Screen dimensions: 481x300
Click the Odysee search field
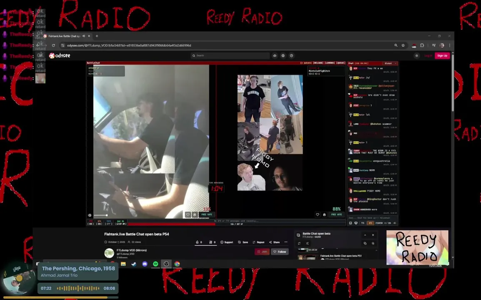pyautogui.click(x=230, y=55)
